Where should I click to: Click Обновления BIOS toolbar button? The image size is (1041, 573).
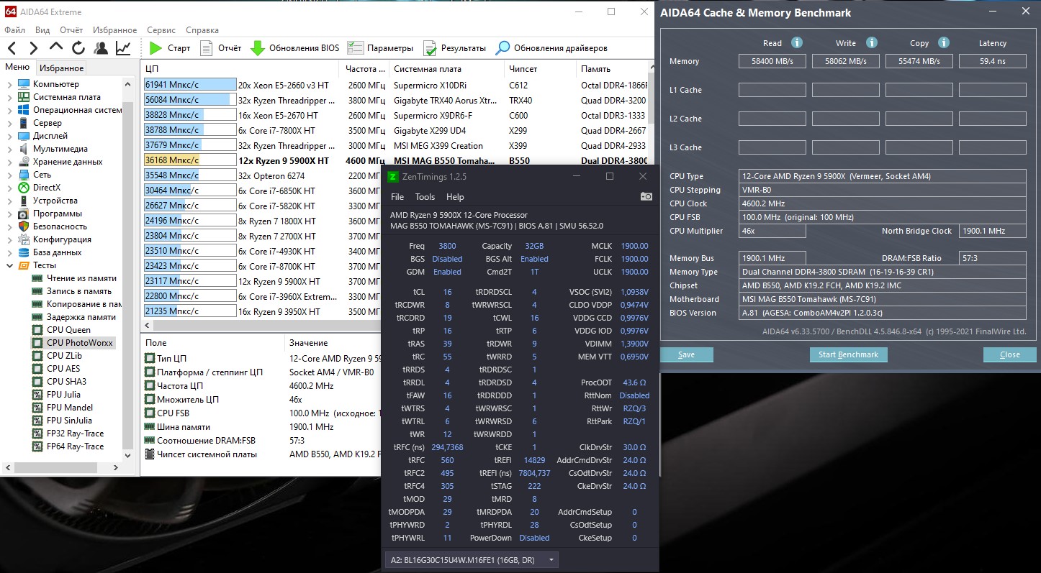(294, 48)
